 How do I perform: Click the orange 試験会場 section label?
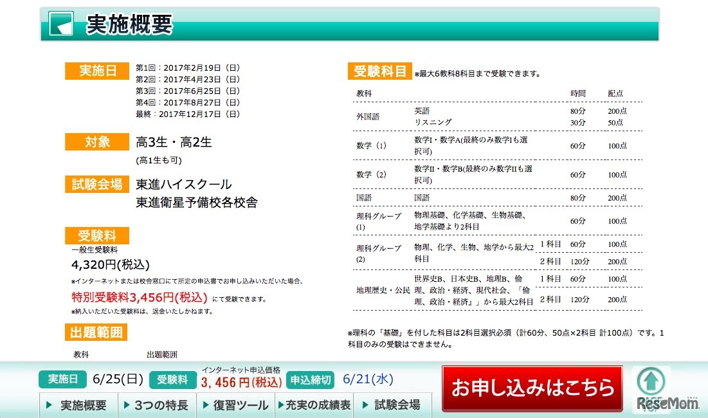click(x=97, y=184)
